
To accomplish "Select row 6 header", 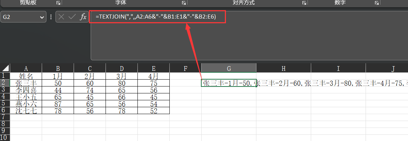I will click(x=5, y=110).
